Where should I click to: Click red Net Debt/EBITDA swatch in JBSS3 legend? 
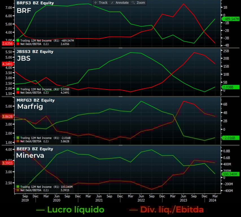click(18, 92)
